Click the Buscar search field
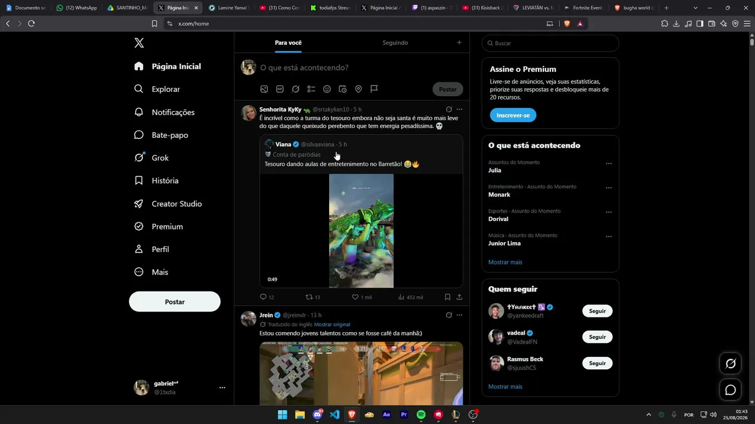This screenshot has height=424, width=755. click(x=550, y=43)
